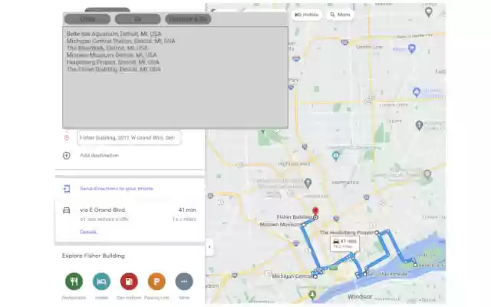Click the Motown Museum label on the map

(280, 225)
